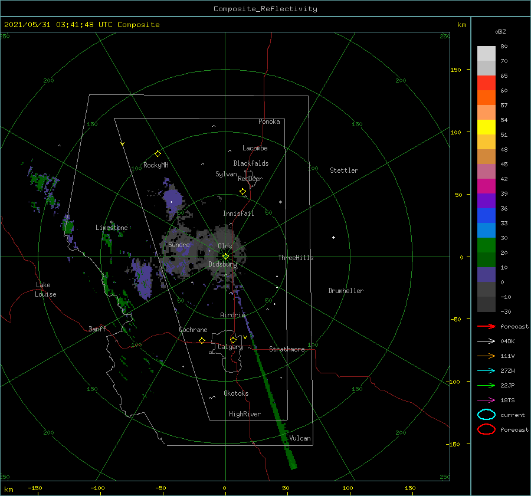
Task: Click the magenta 18TS arrow icon
Action: point(486,400)
